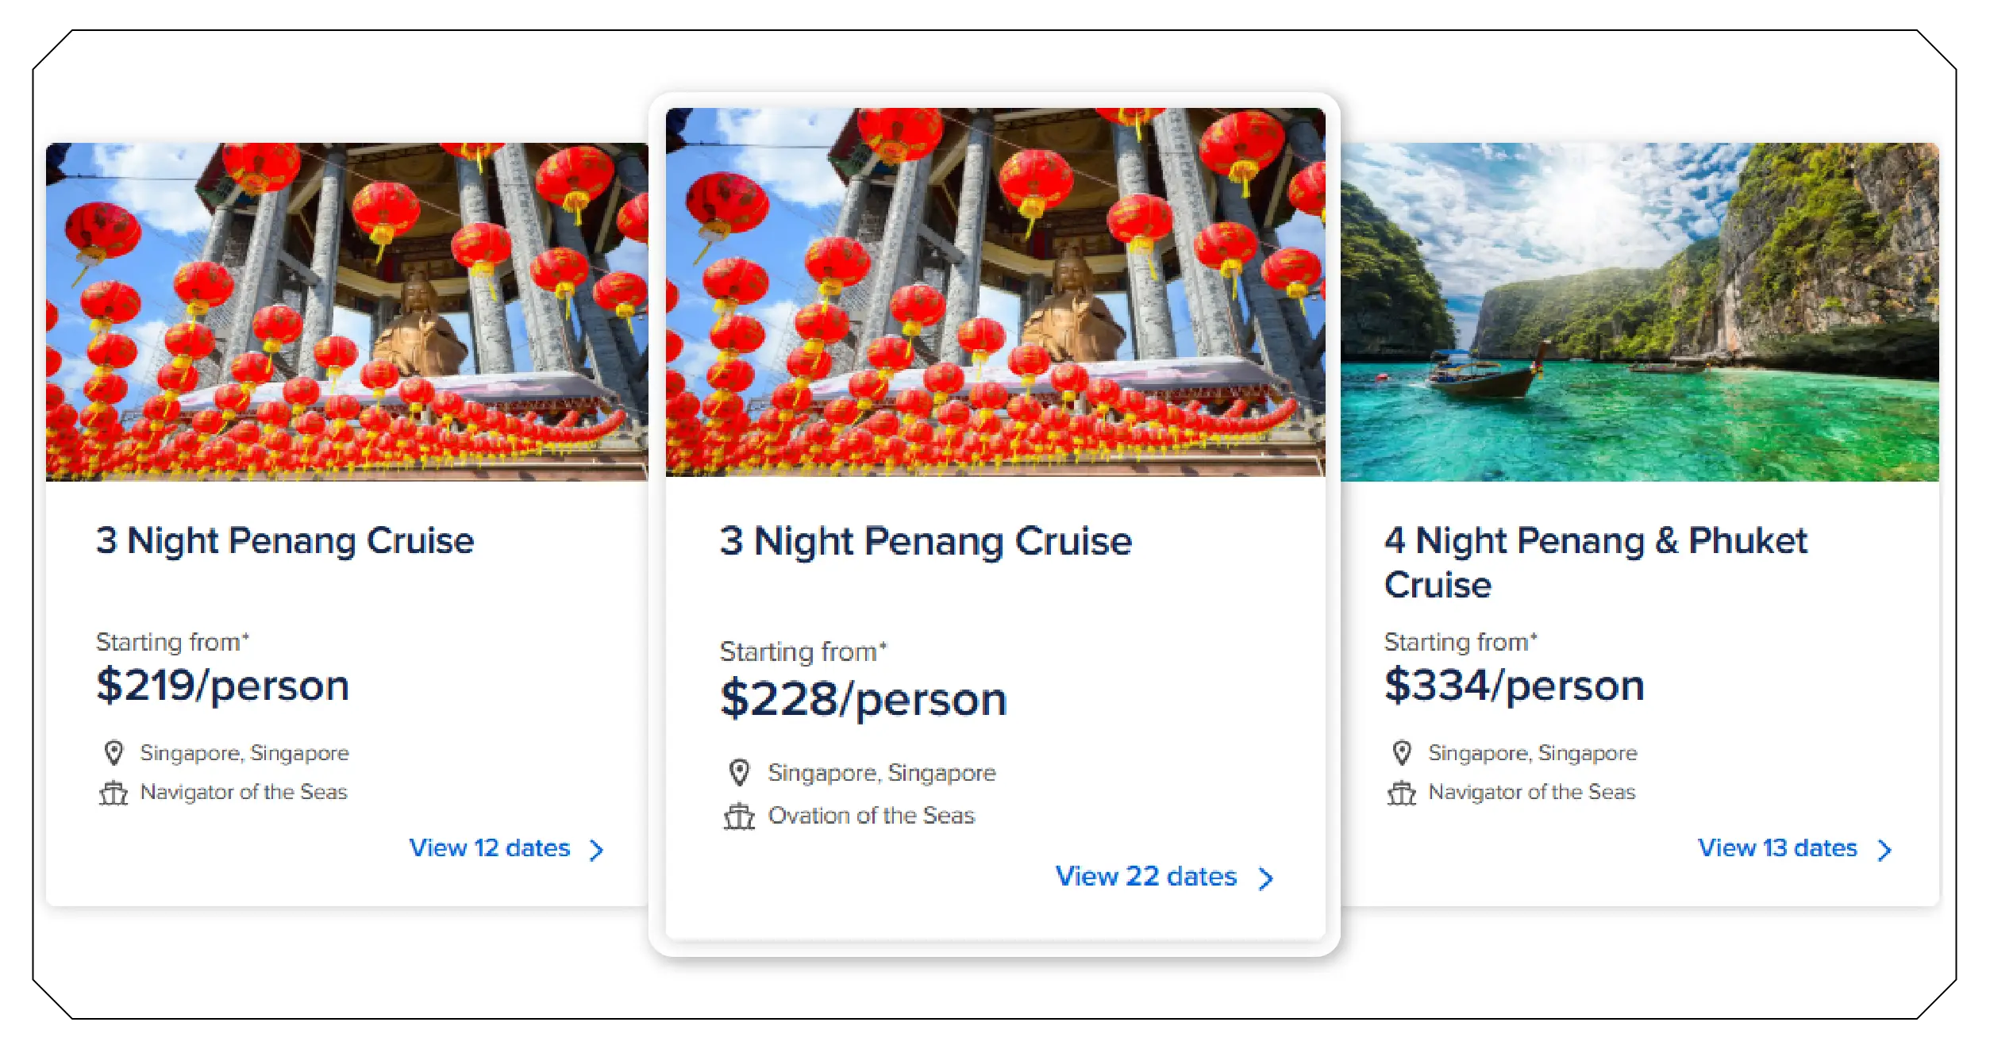Click the ship icon on the 4 Night cruise card
Screen dimensions: 1990x1049
point(1402,791)
